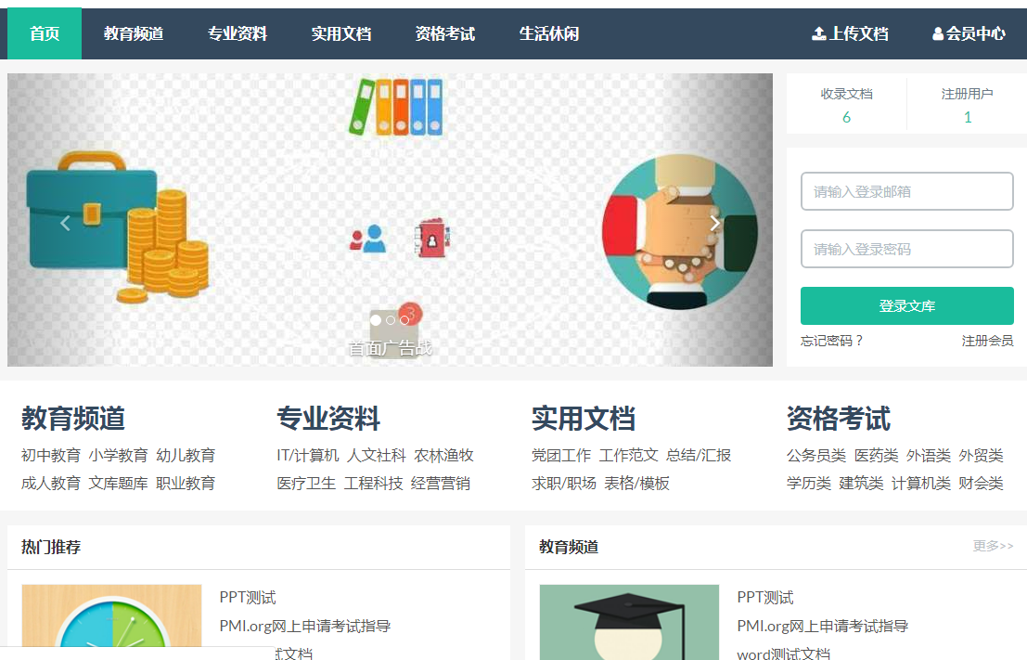The image size is (1027, 660).
Task: Open 表格/模板 subcategory
Action: click(636, 483)
